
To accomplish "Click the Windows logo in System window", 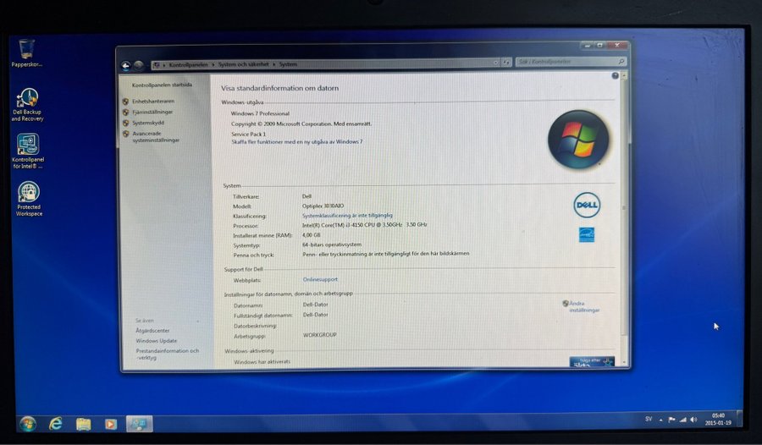I will [x=578, y=140].
